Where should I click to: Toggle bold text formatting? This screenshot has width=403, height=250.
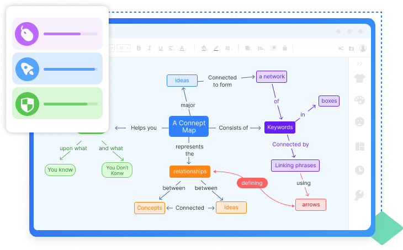[139, 49]
